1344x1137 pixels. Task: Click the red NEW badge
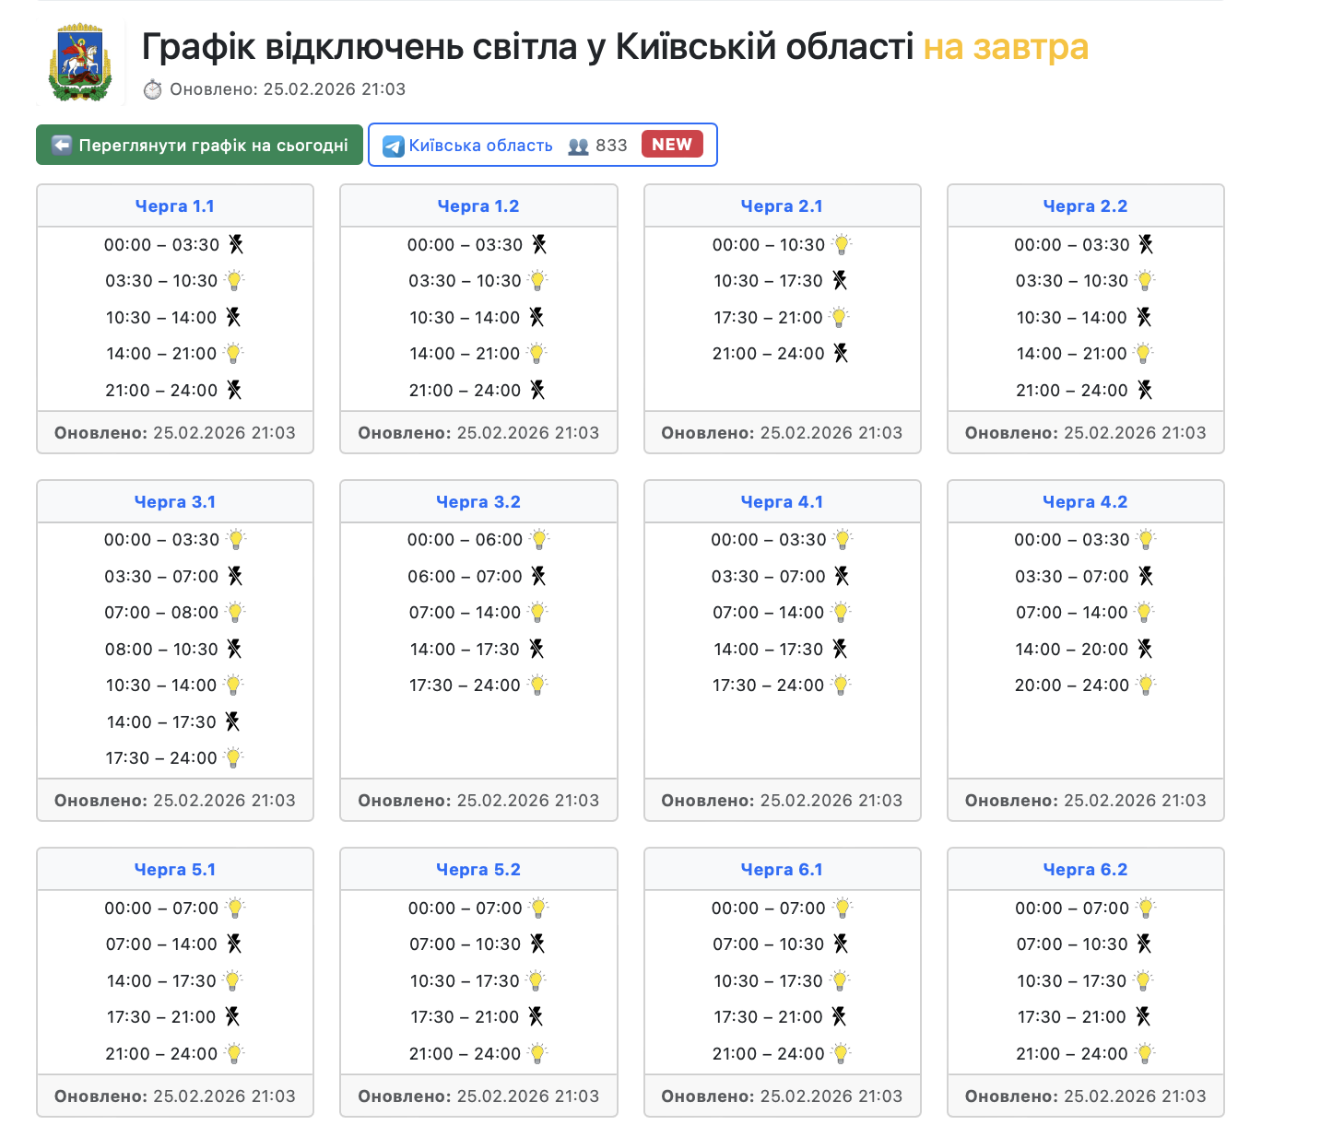672,145
